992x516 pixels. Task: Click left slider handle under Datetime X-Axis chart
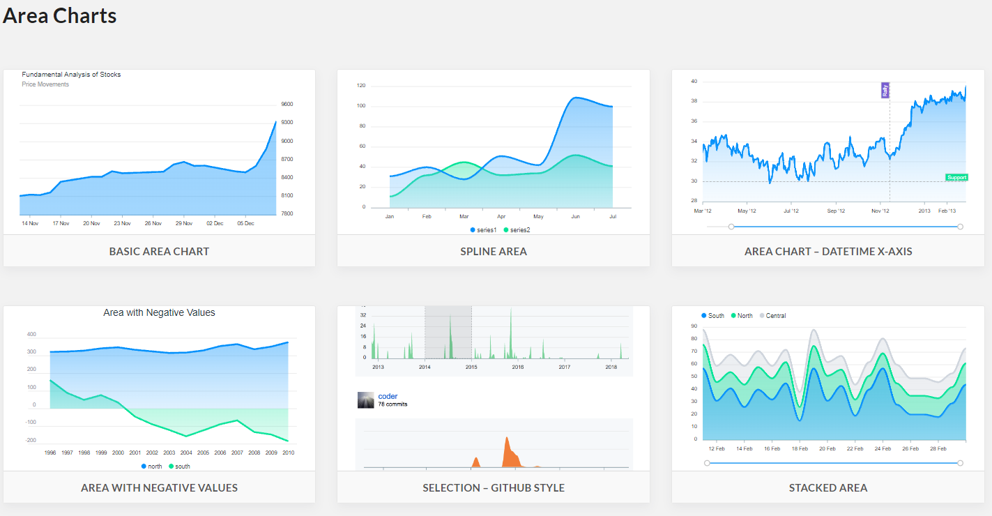tap(731, 227)
